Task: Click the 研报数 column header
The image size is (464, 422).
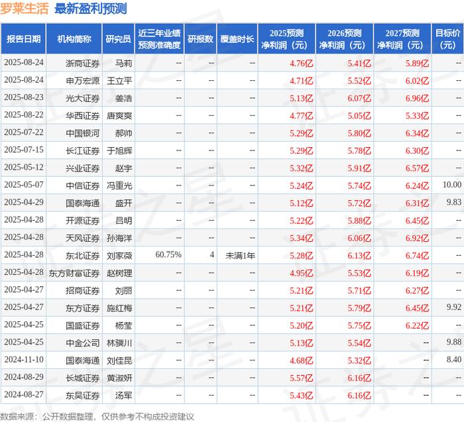Action: click(x=200, y=39)
